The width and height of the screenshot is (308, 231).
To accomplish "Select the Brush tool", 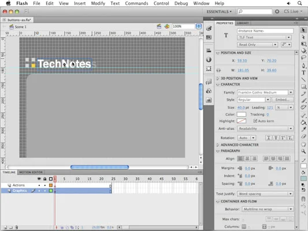I will (x=303, y=100).
